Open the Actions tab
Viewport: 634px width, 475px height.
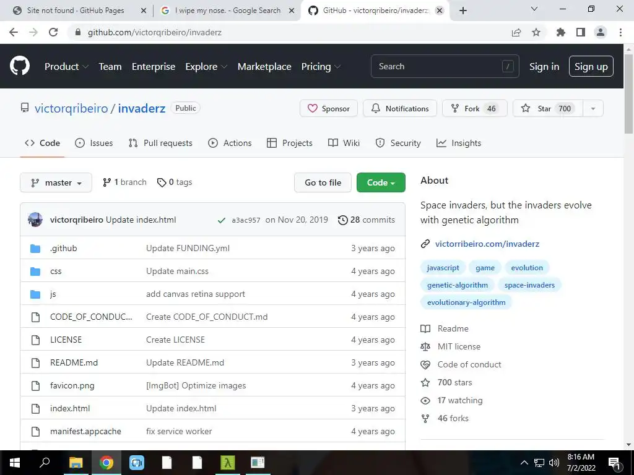230,143
